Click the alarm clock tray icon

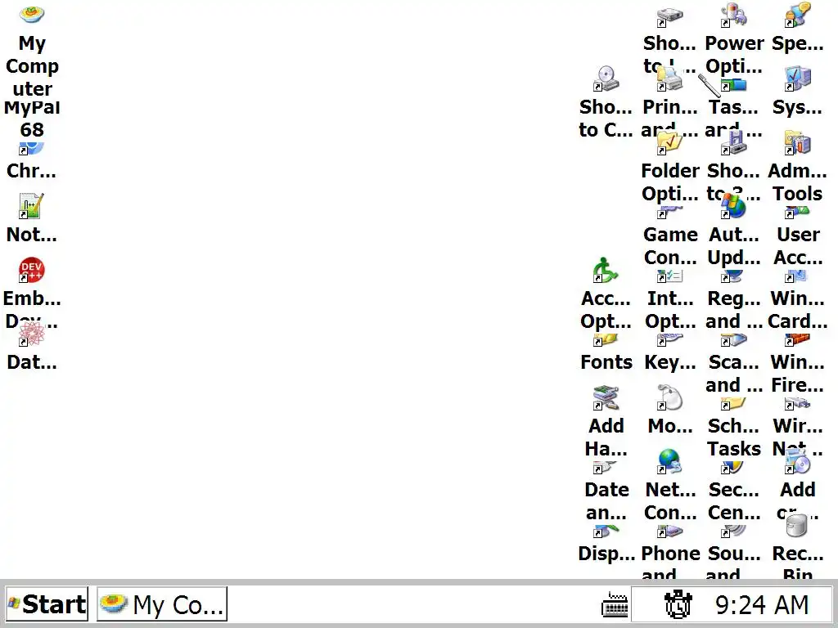click(678, 604)
